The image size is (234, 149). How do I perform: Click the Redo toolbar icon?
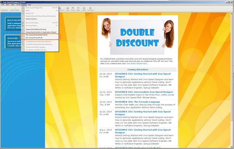pos(78,9)
